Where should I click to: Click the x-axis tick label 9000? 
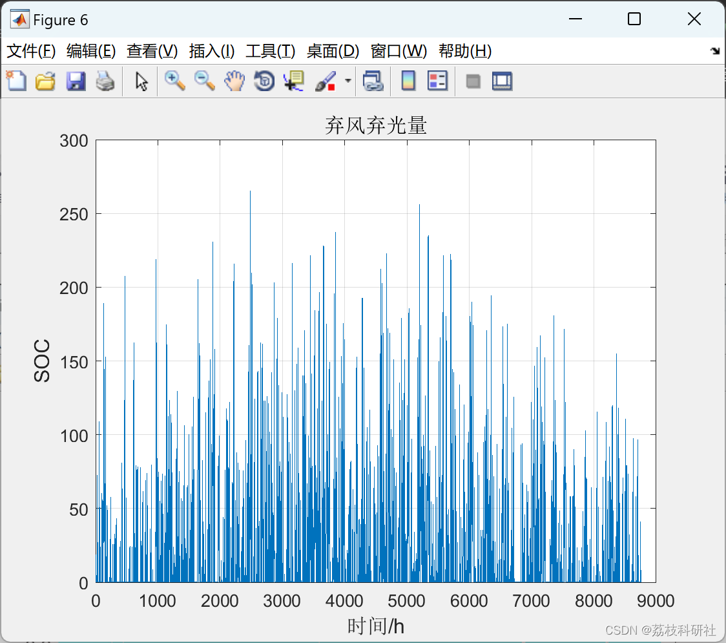point(656,601)
